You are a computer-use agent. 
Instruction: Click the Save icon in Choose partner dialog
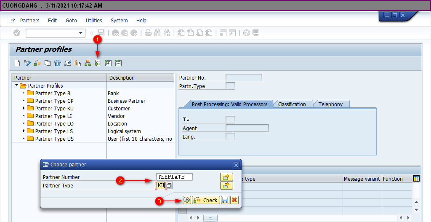point(225,200)
